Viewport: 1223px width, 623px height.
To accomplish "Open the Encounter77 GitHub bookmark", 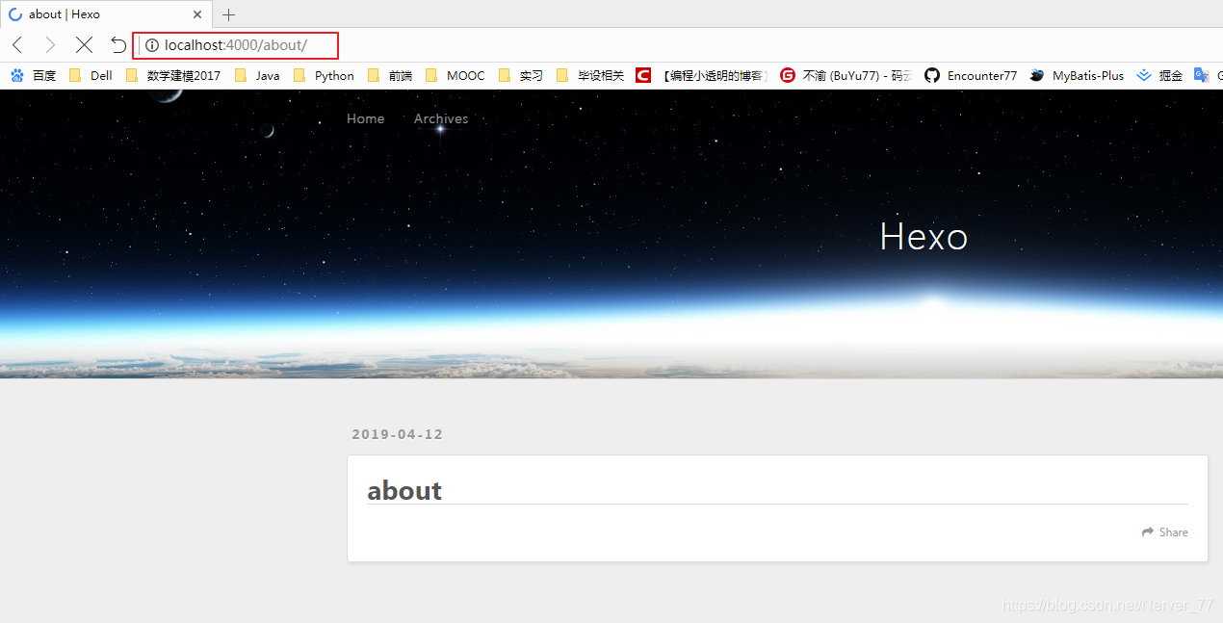I will [x=971, y=75].
